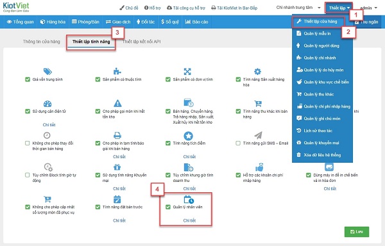Switch to Thiết lập kết nối API tab
Image resolution: width=385 pixels, height=246 pixels.
tap(141, 42)
